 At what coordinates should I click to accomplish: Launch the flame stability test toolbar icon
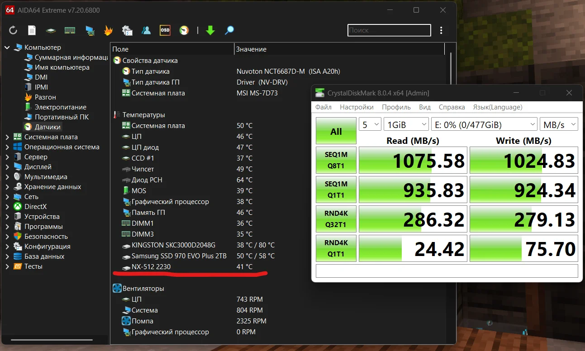(108, 30)
